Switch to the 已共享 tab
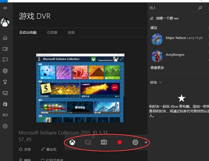The width and height of the screenshot is (209, 161). [52, 32]
